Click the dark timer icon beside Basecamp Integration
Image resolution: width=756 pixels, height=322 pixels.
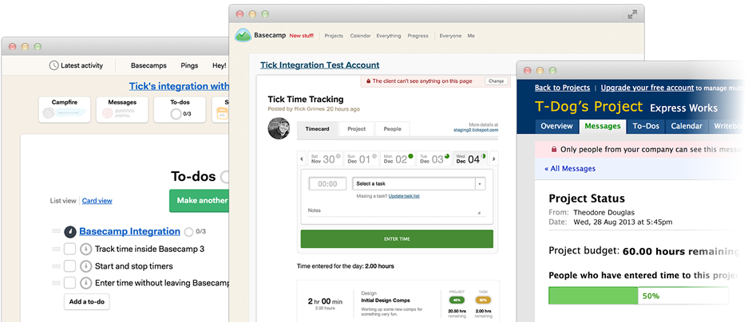click(x=70, y=231)
